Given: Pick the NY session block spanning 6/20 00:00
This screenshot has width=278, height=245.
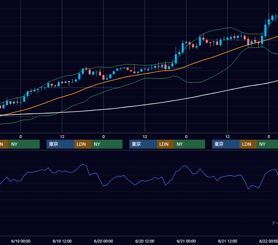Looking at the screenshot, I should (x=107, y=144).
